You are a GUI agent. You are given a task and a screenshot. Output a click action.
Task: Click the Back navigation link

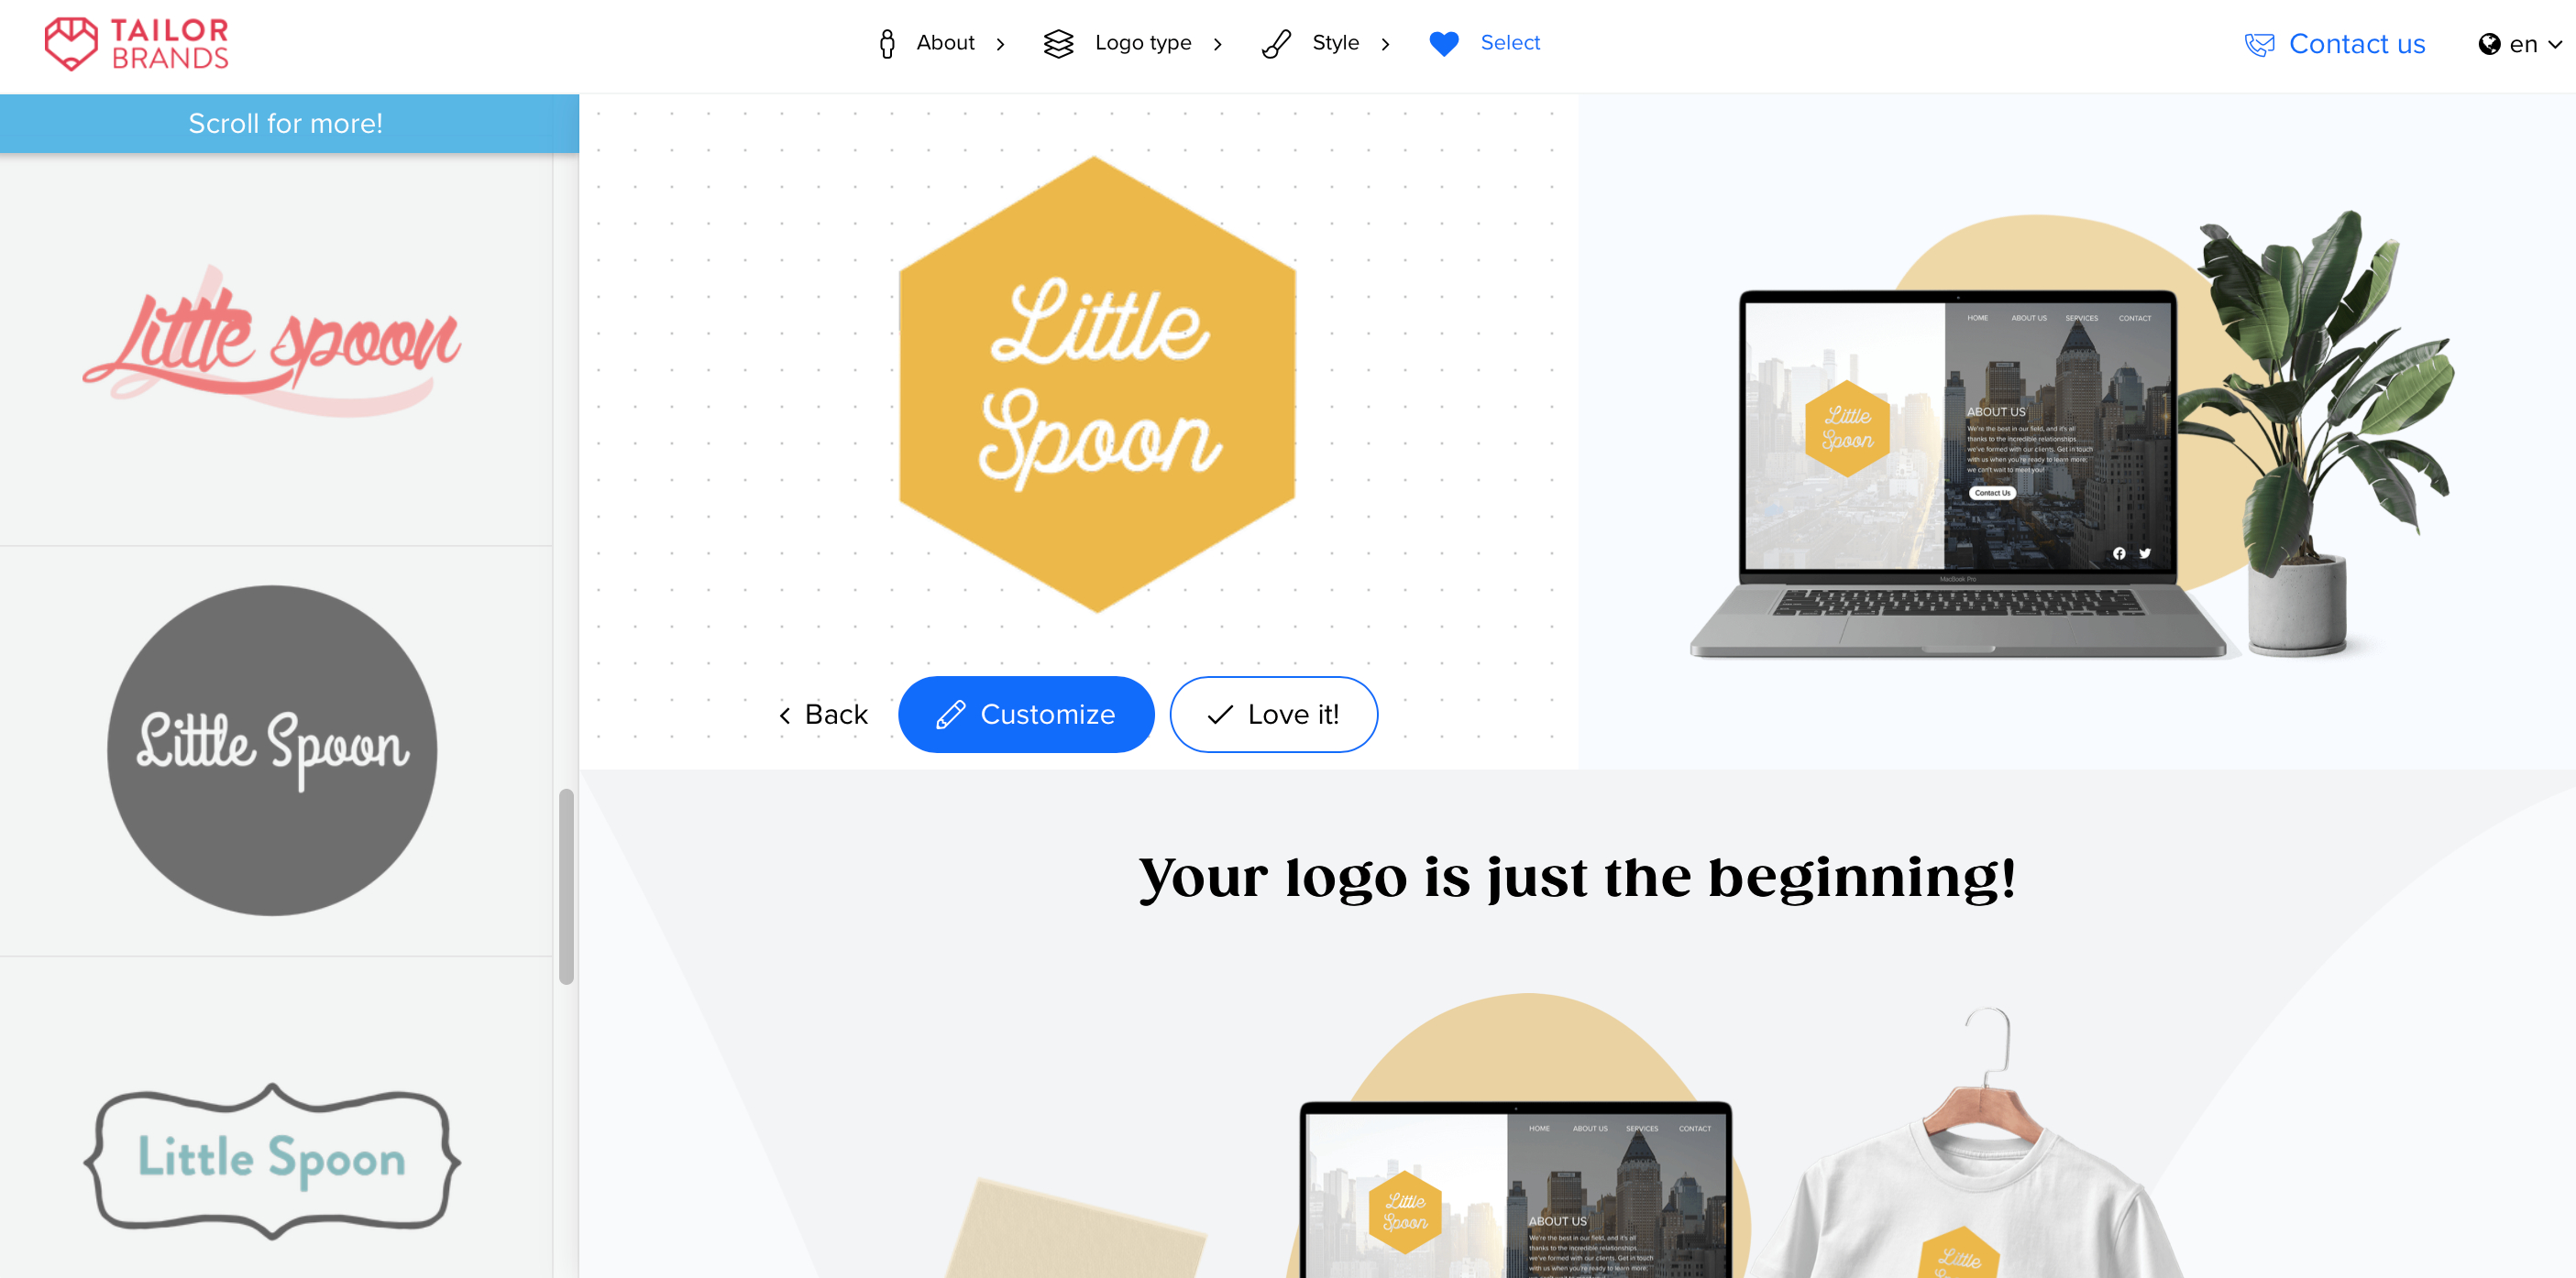[x=820, y=713]
